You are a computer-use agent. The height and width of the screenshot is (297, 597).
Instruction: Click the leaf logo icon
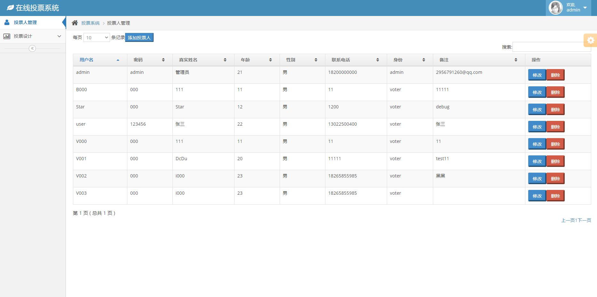tap(10, 8)
